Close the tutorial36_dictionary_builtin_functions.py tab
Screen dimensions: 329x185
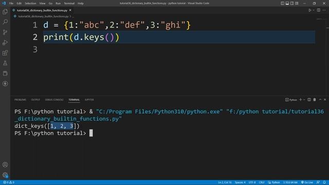[x=70, y=10]
